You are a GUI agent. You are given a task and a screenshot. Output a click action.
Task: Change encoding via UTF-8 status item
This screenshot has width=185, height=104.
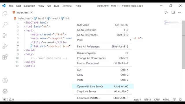pos(147,99)
